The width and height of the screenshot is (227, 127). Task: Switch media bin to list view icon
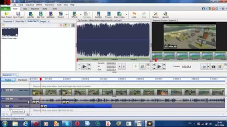73,25
